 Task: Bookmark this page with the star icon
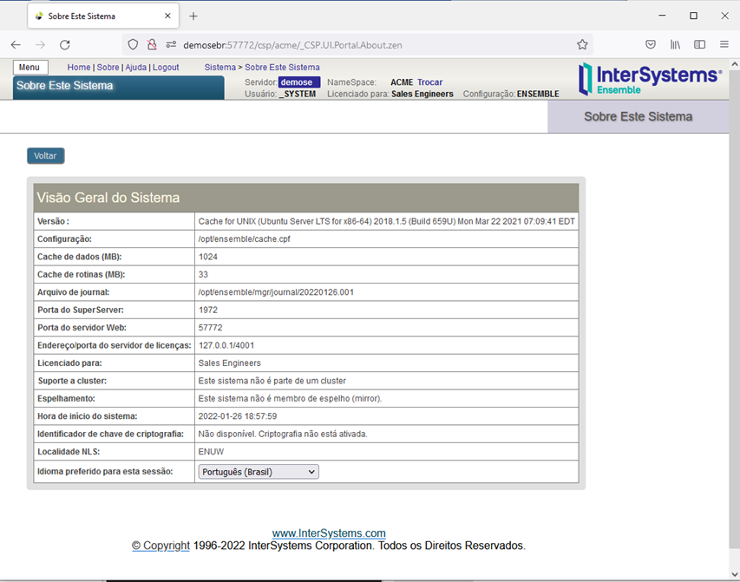(582, 45)
